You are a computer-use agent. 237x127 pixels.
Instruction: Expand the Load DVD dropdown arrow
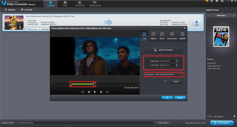(x=35, y=10)
